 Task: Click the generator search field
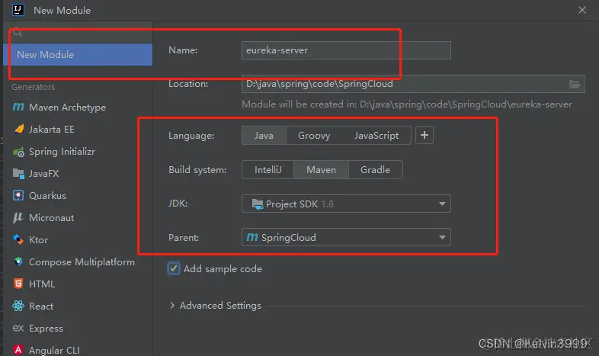(78, 33)
